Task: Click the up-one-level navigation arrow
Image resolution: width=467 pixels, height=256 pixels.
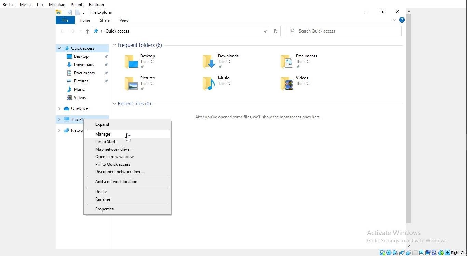Action: pos(88,31)
